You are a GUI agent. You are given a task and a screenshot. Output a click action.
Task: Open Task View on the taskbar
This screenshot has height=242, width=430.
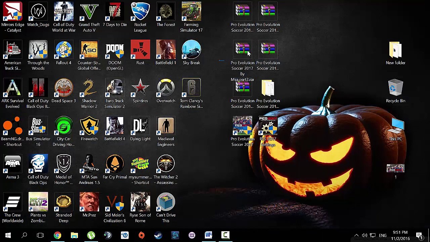pyautogui.click(x=40, y=235)
